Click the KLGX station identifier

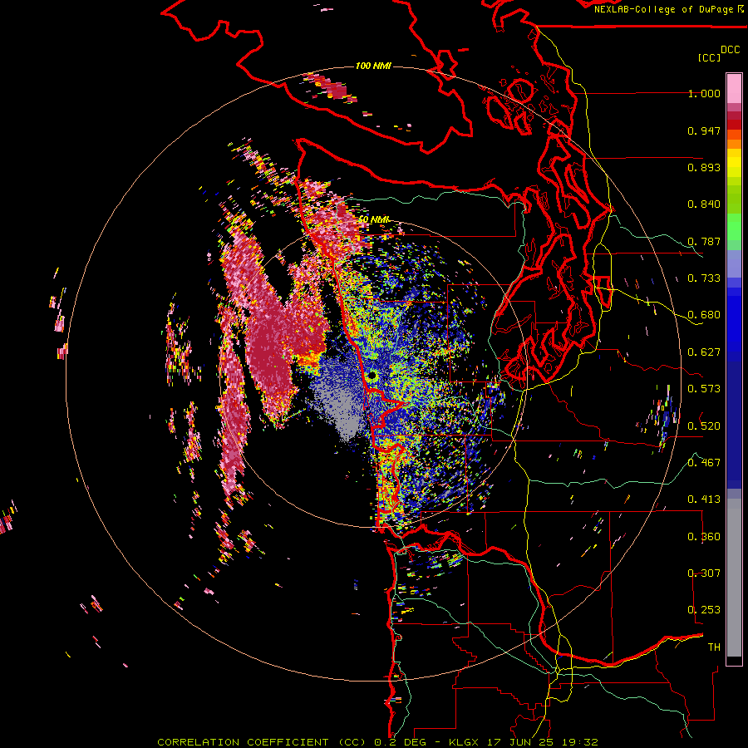point(464,742)
